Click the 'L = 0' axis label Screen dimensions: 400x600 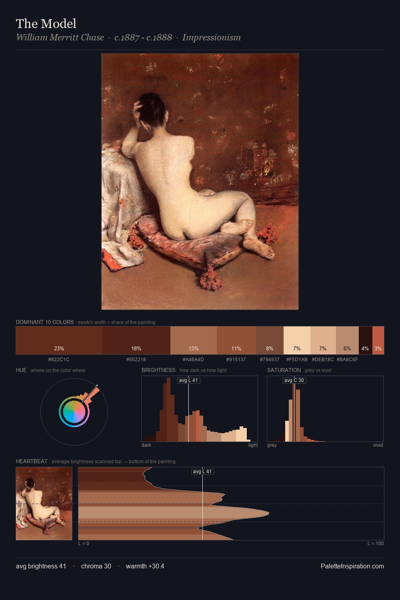(84, 544)
